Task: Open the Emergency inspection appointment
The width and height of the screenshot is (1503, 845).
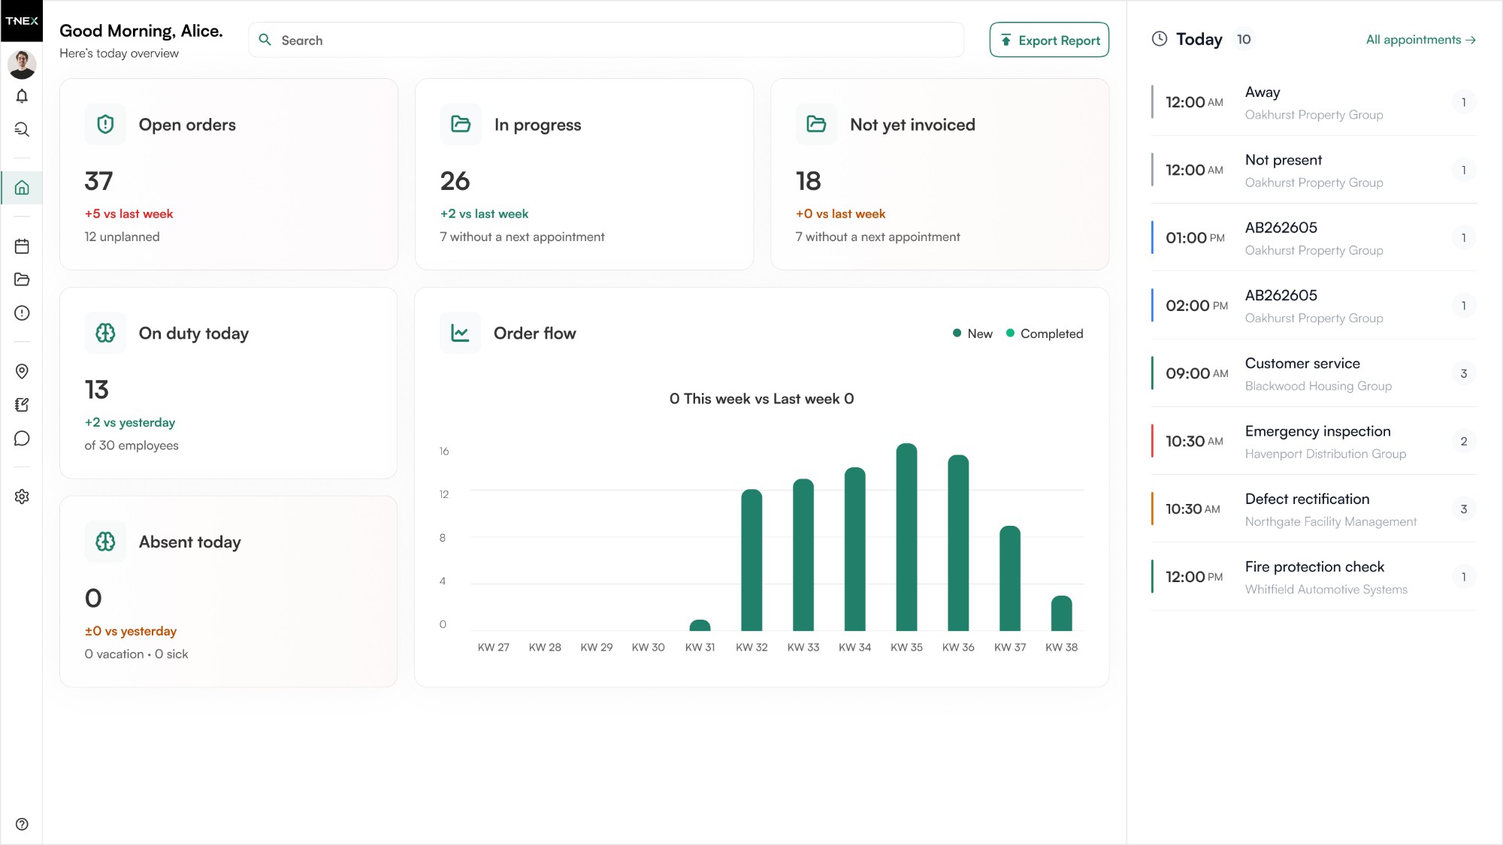Action: (x=1314, y=441)
